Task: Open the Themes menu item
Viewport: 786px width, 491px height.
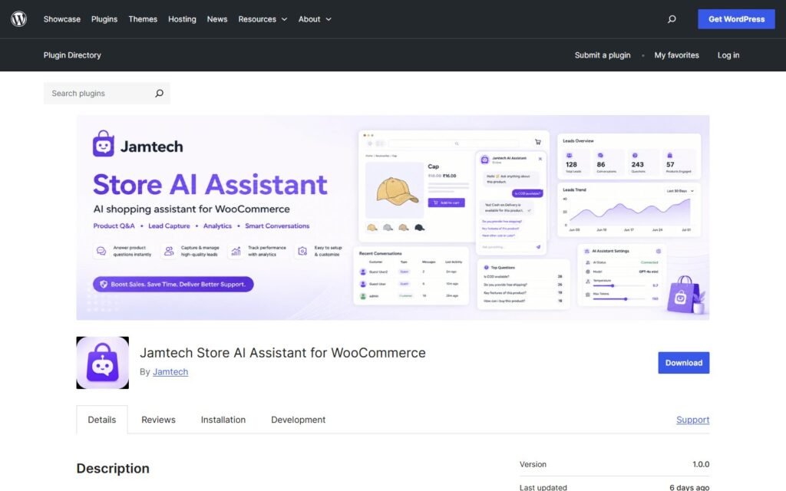Action: click(x=143, y=19)
